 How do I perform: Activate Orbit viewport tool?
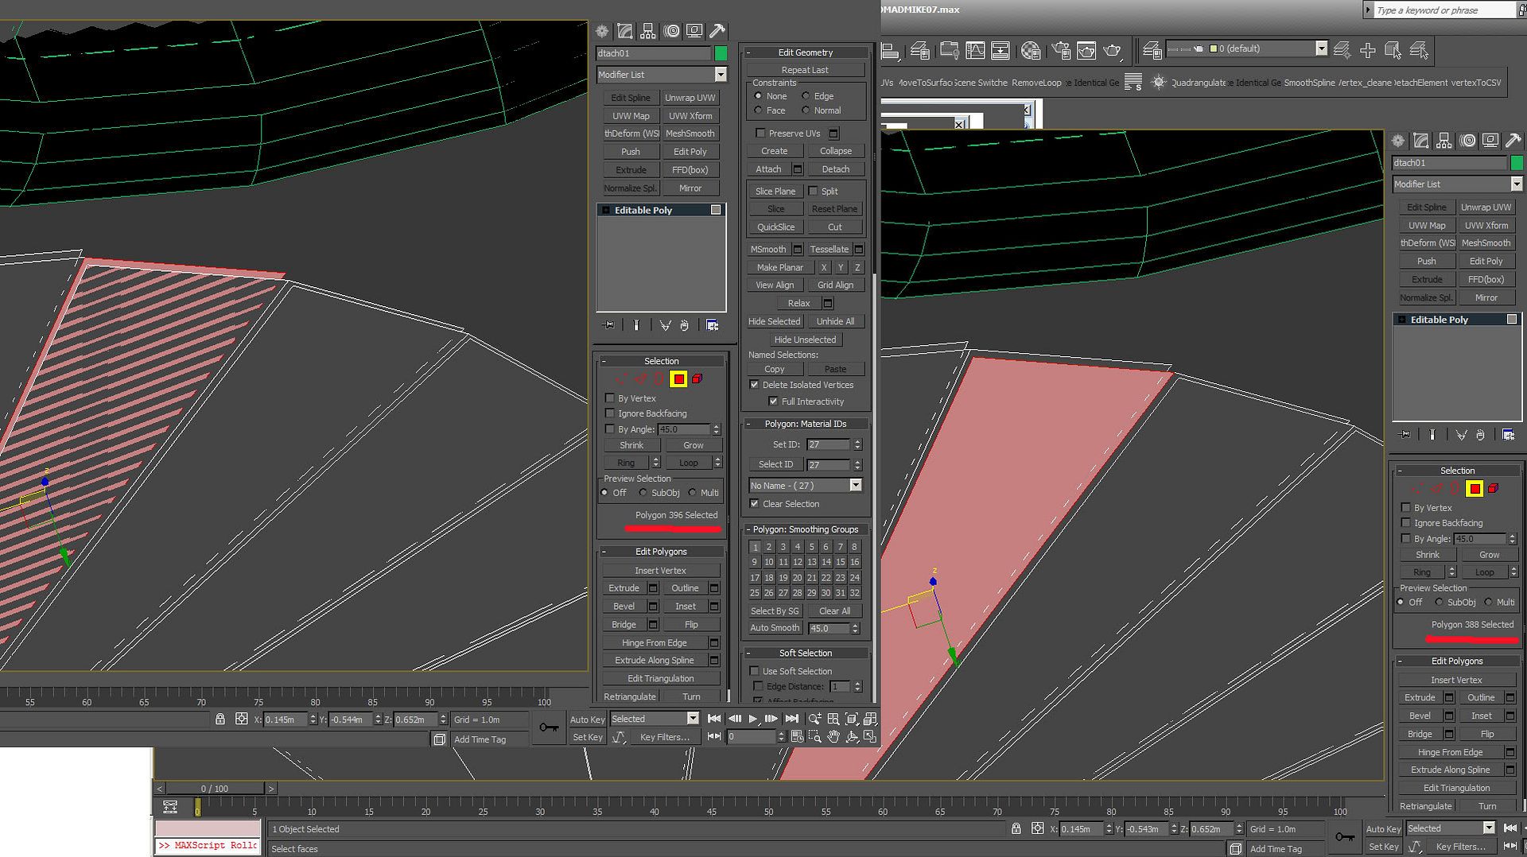click(x=852, y=737)
